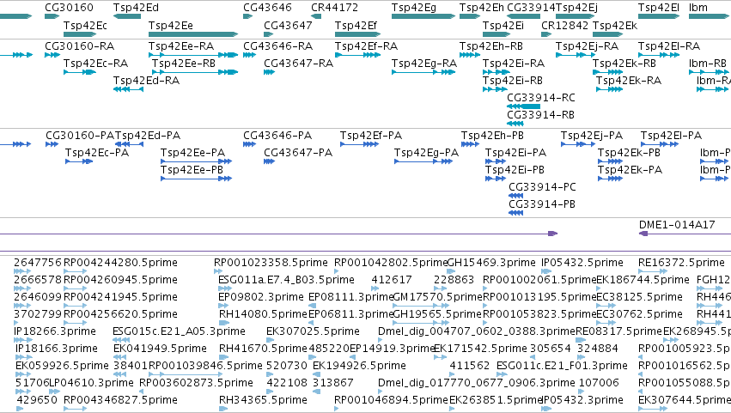Open EST RP001023358.5prime

click(x=271, y=263)
